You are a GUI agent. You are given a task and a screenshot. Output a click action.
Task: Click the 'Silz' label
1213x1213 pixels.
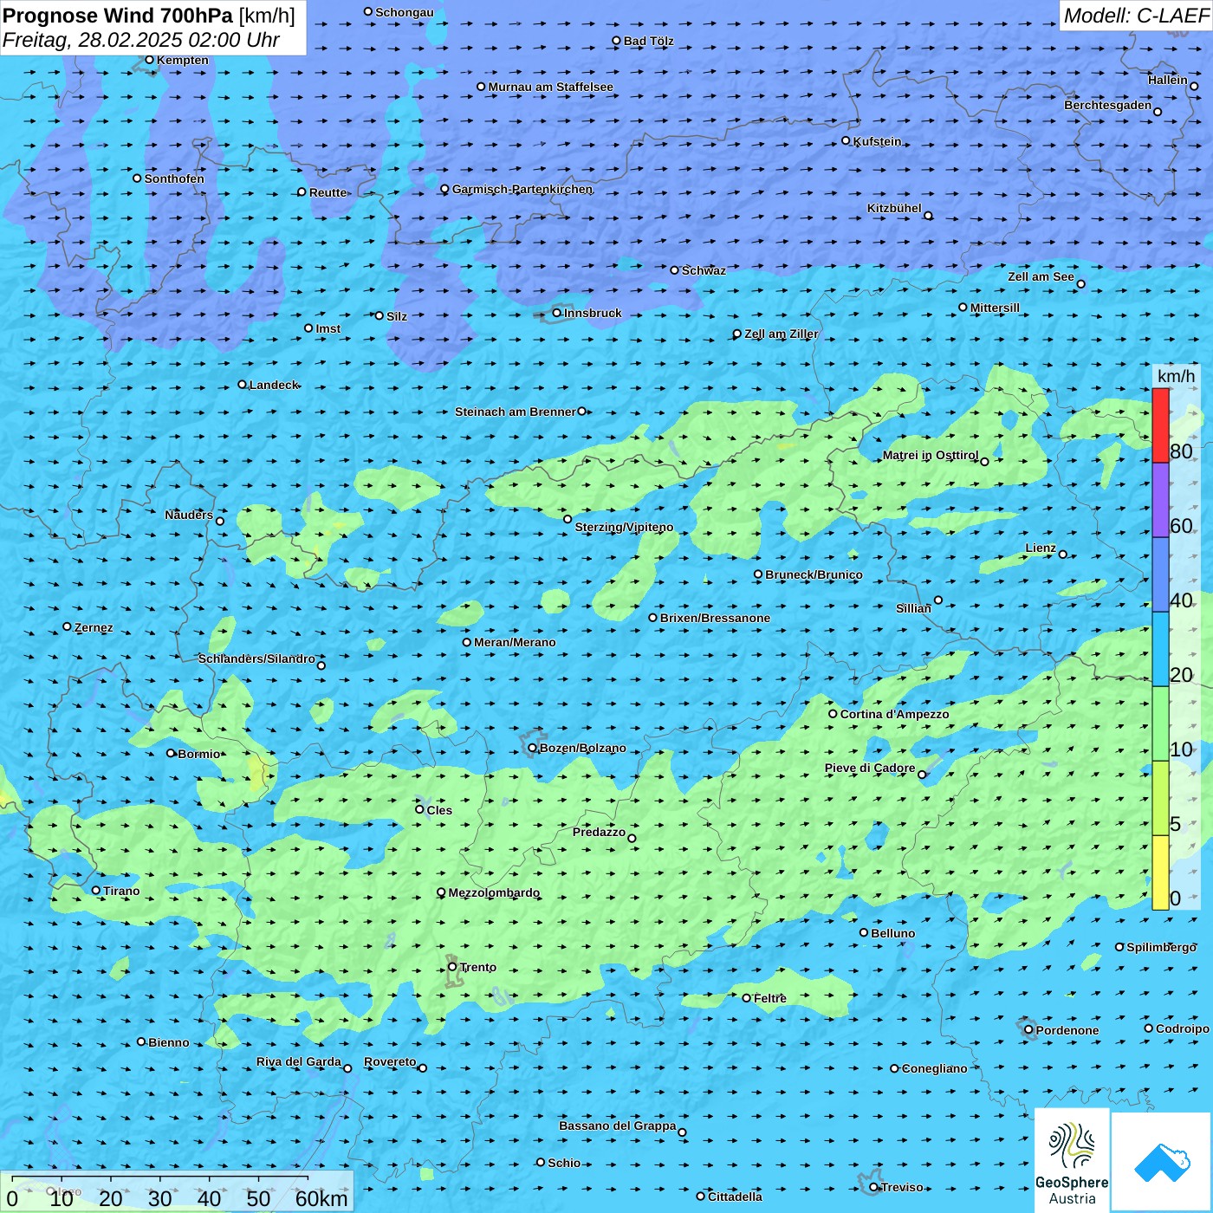[x=397, y=316]
